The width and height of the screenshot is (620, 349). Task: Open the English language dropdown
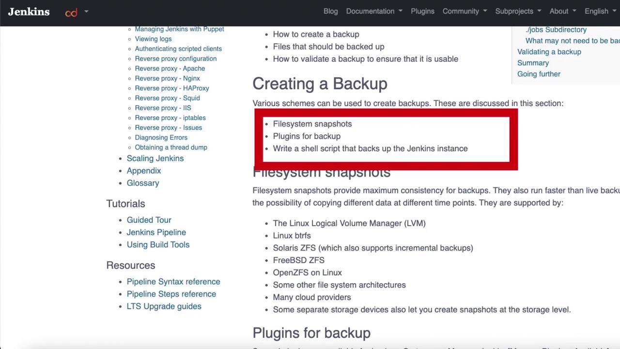pyautogui.click(x=600, y=11)
